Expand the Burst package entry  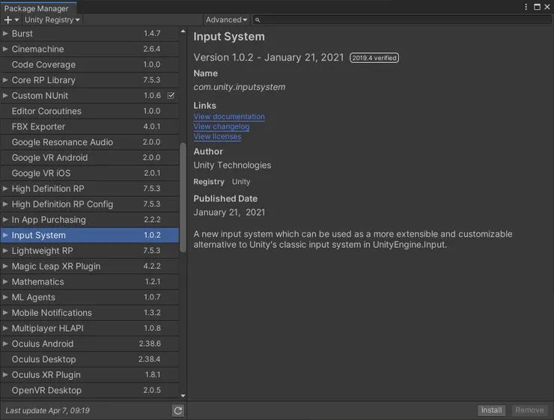[x=6, y=34]
